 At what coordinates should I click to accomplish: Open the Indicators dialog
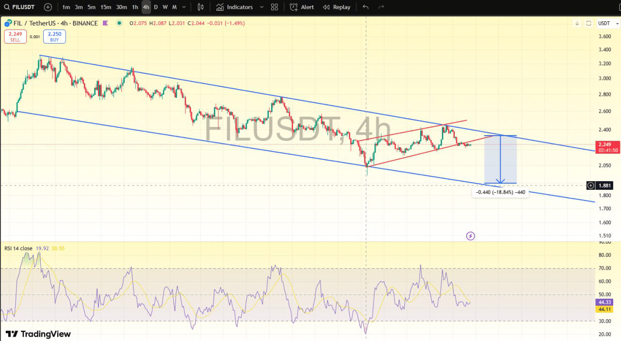coord(235,7)
